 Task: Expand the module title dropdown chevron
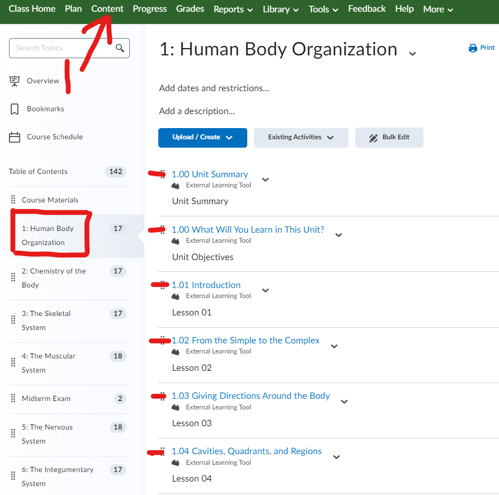click(x=412, y=53)
